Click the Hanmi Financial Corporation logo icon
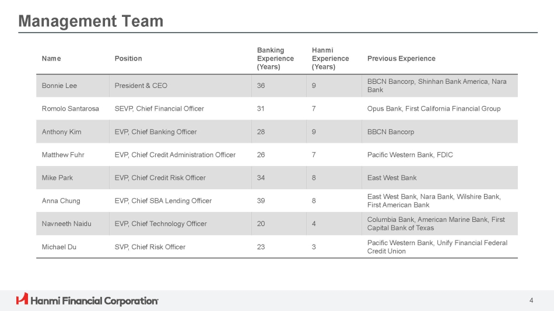The image size is (554, 311). [x=22, y=299]
